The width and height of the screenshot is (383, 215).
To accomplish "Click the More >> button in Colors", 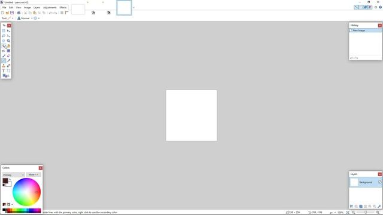I will (34, 174).
